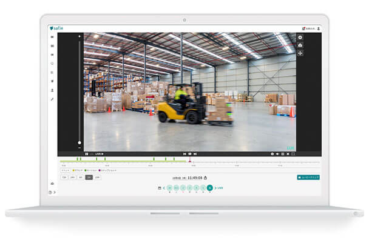The height and width of the screenshot is (246, 369).
Task: Enter fullscreen video mode
Action: tap(293, 154)
